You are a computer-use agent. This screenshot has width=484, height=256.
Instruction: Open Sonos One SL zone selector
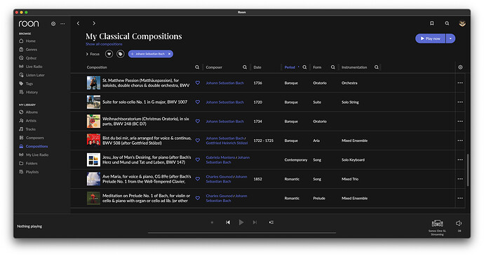[437, 227]
